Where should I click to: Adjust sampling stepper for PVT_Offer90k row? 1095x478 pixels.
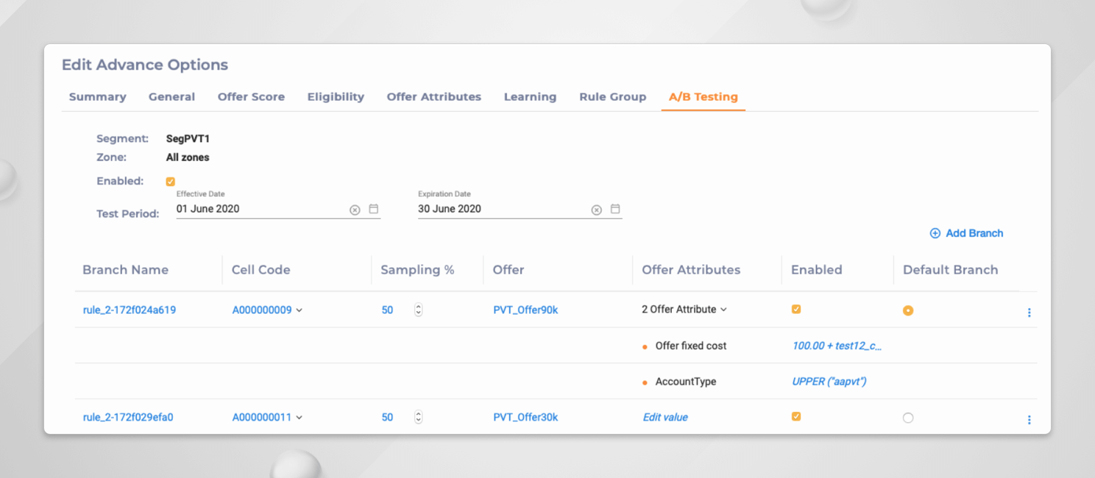pos(419,310)
